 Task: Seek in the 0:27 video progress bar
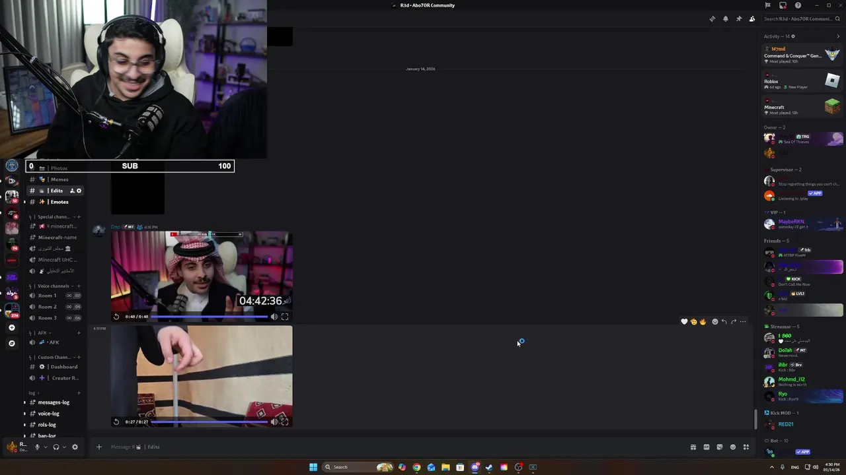pos(210,422)
